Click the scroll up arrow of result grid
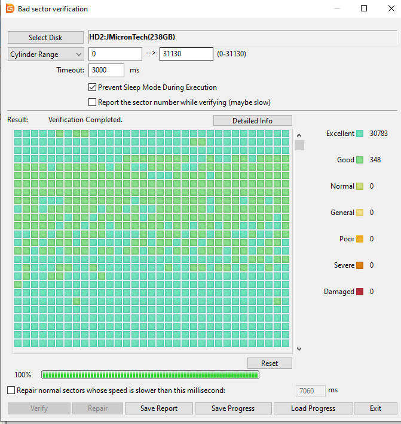 pyautogui.click(x=299, y=135)
